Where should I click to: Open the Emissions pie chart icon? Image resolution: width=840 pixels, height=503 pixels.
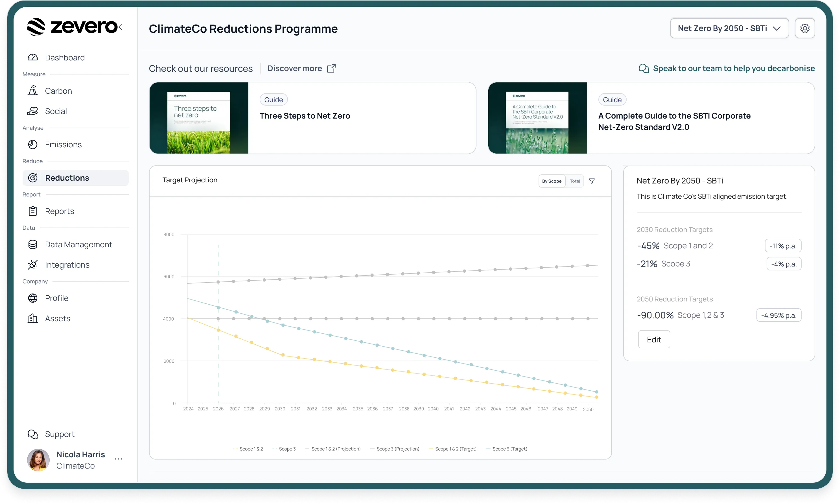point(32,145)
